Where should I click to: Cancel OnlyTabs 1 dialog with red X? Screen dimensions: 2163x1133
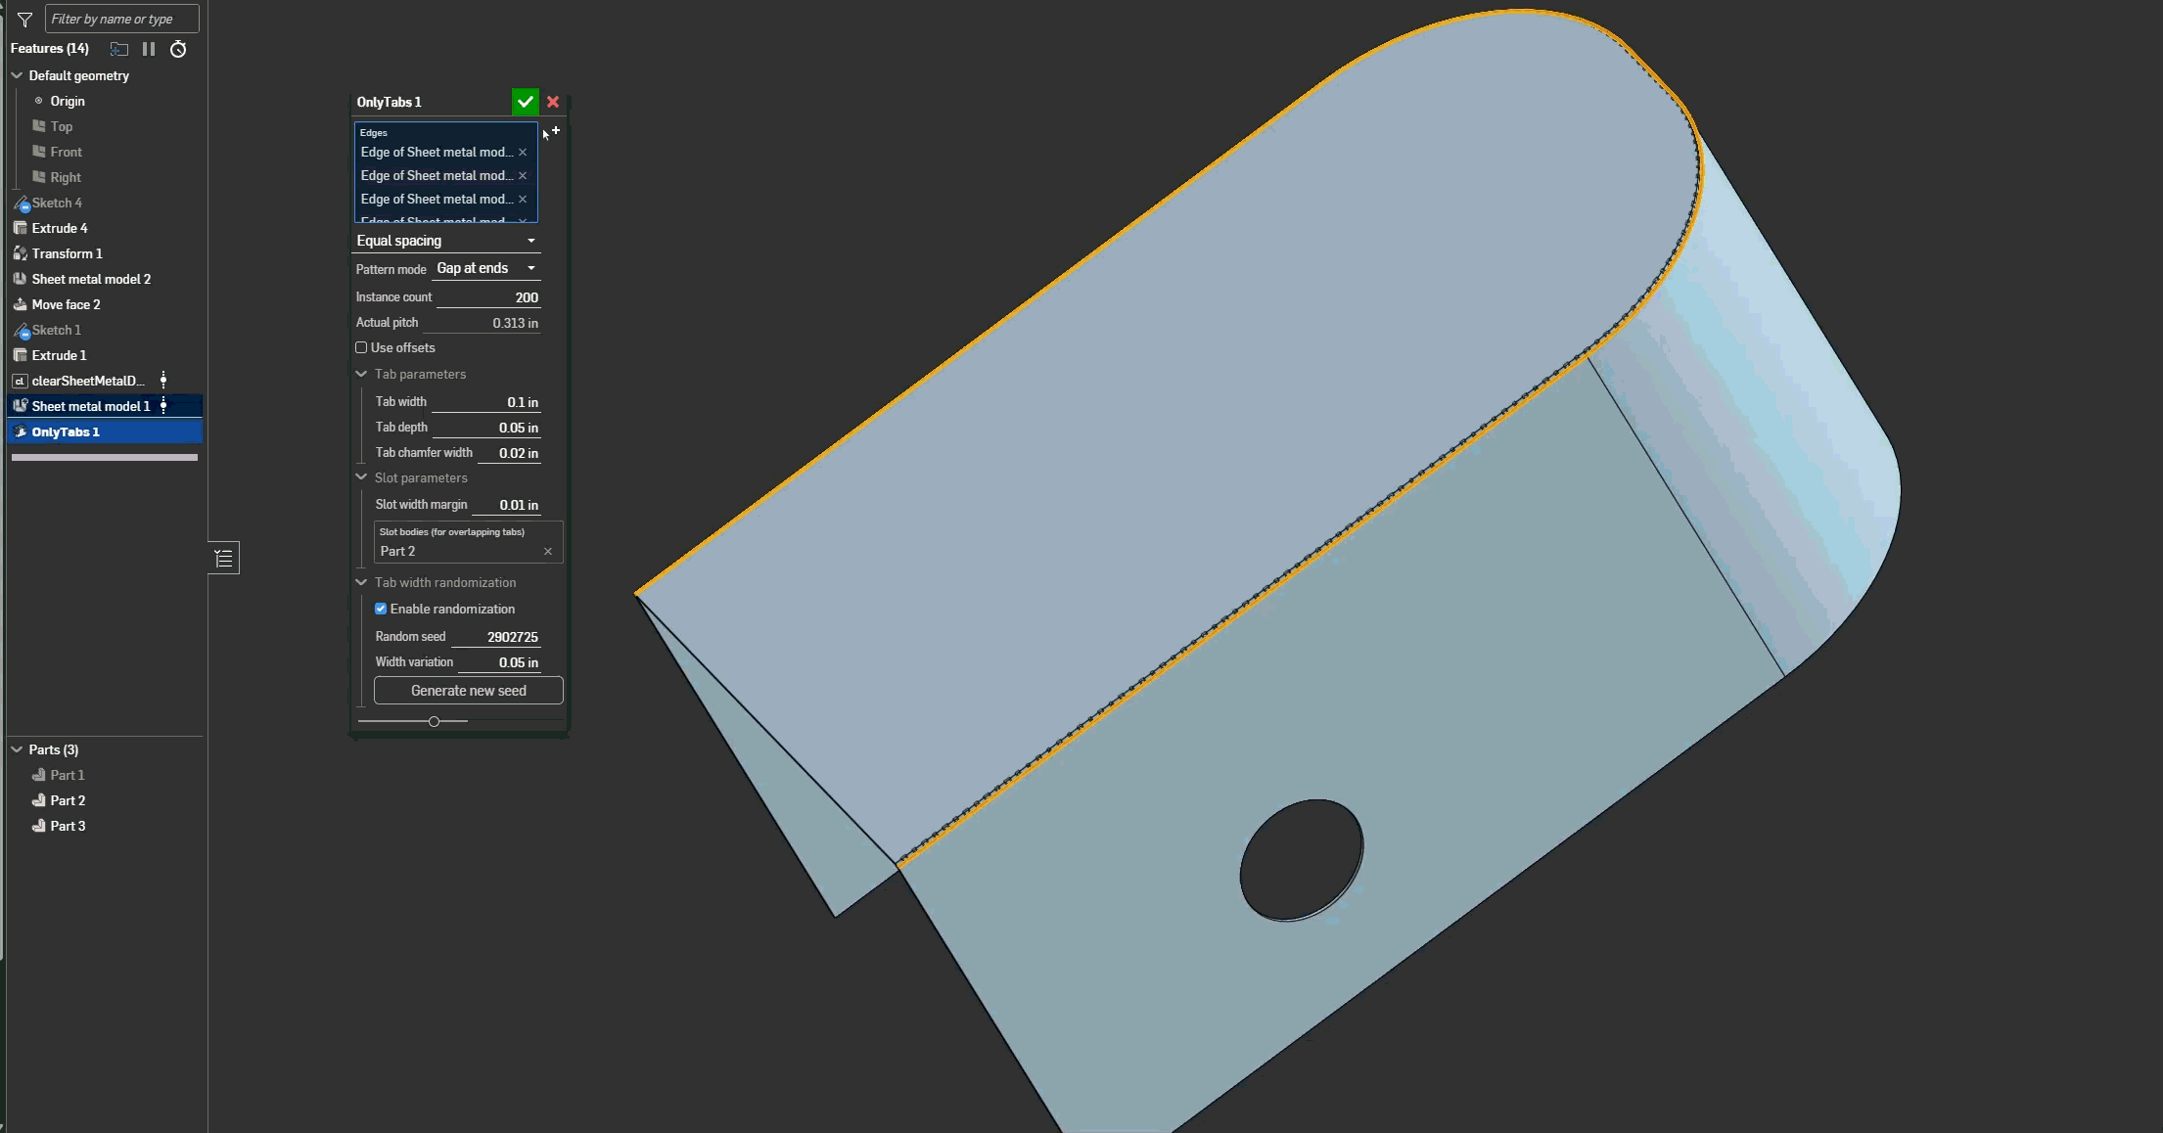pos(553,102)
